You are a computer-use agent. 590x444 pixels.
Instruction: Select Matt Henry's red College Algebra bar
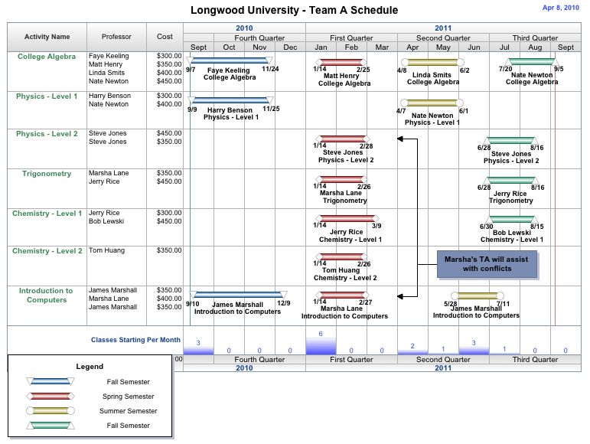coord(342,62)
